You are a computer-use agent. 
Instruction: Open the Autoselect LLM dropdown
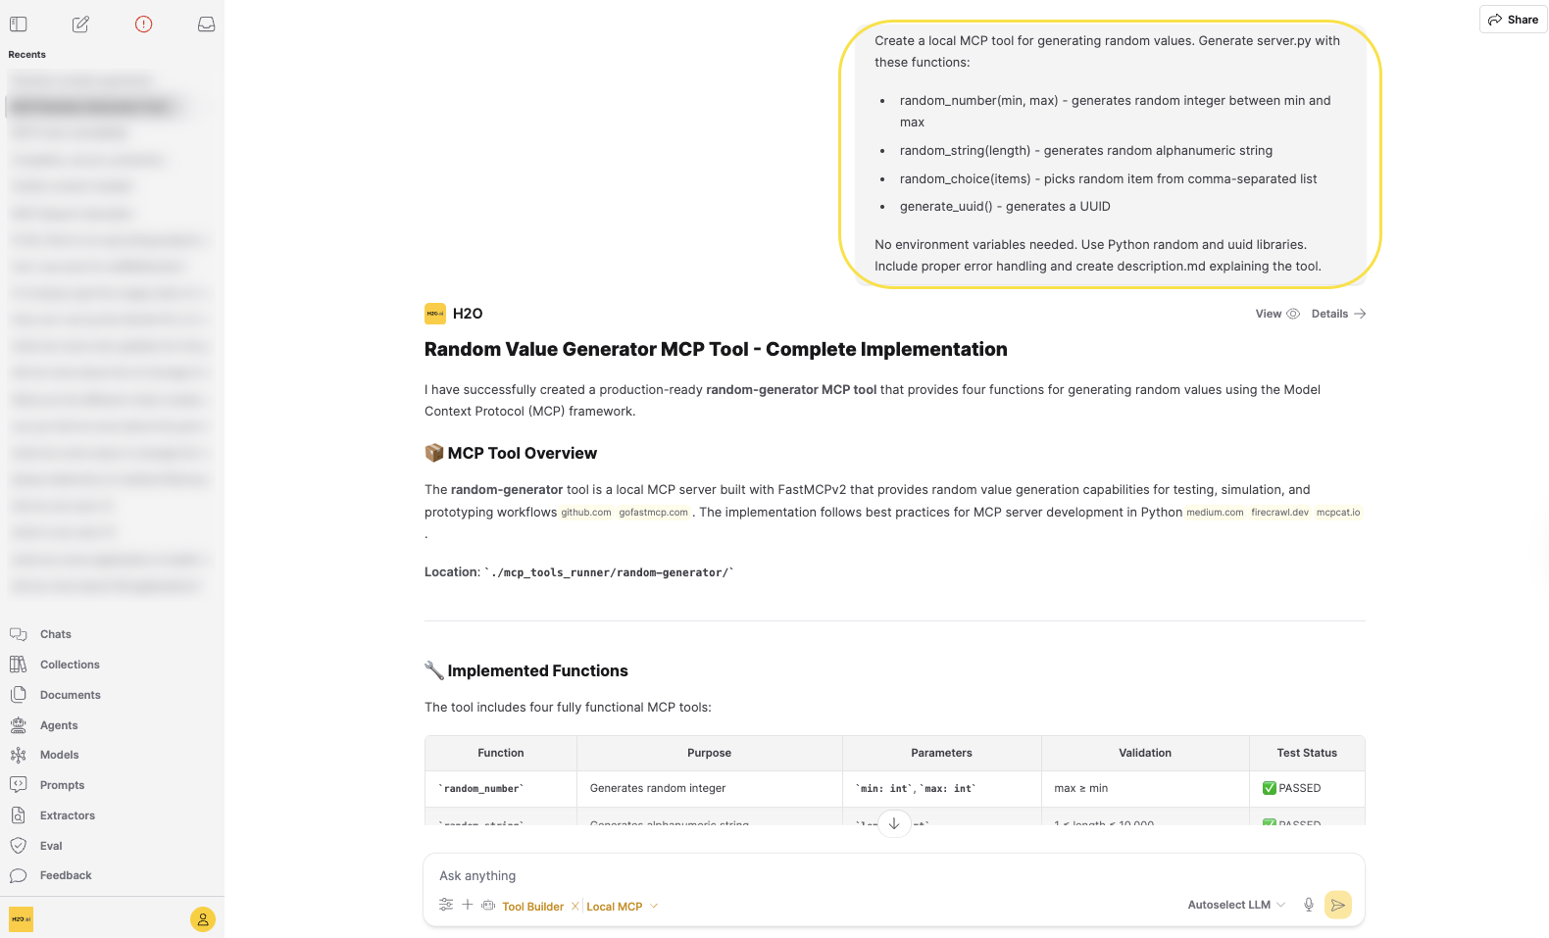pyautogui.click(x=1235, y=905)
